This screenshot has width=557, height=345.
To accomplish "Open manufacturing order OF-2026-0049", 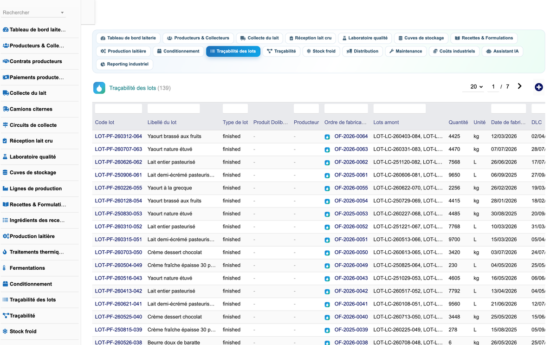I will pyautogui.click(x=351, y=265).
